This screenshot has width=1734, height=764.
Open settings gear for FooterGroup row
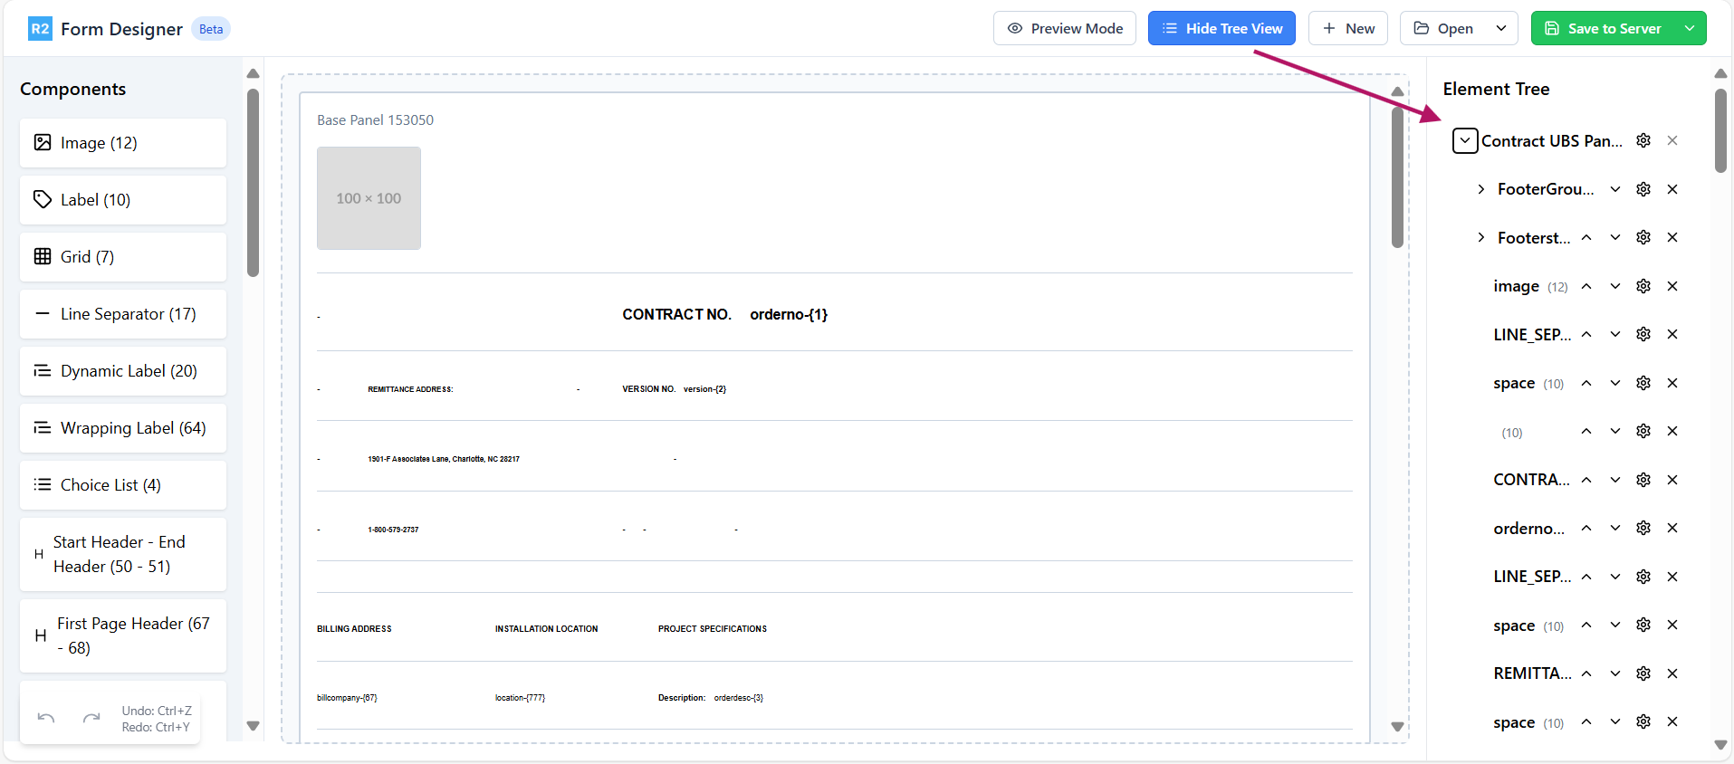coord(1643,189)
